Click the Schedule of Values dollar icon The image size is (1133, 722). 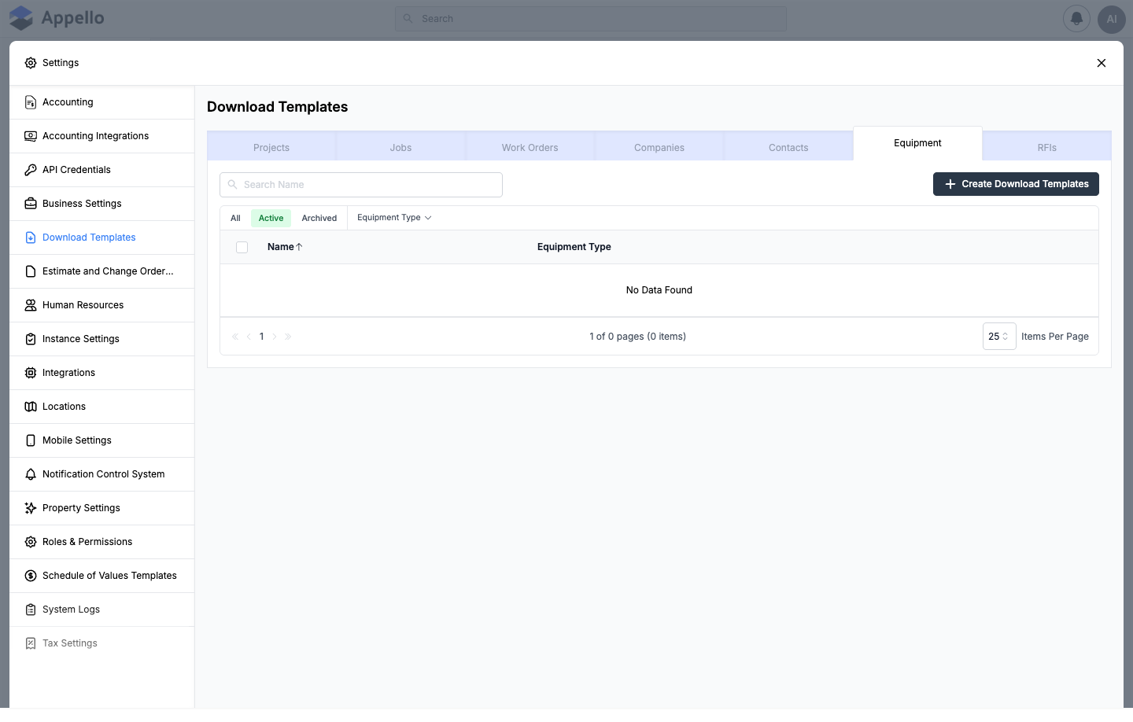31,576
